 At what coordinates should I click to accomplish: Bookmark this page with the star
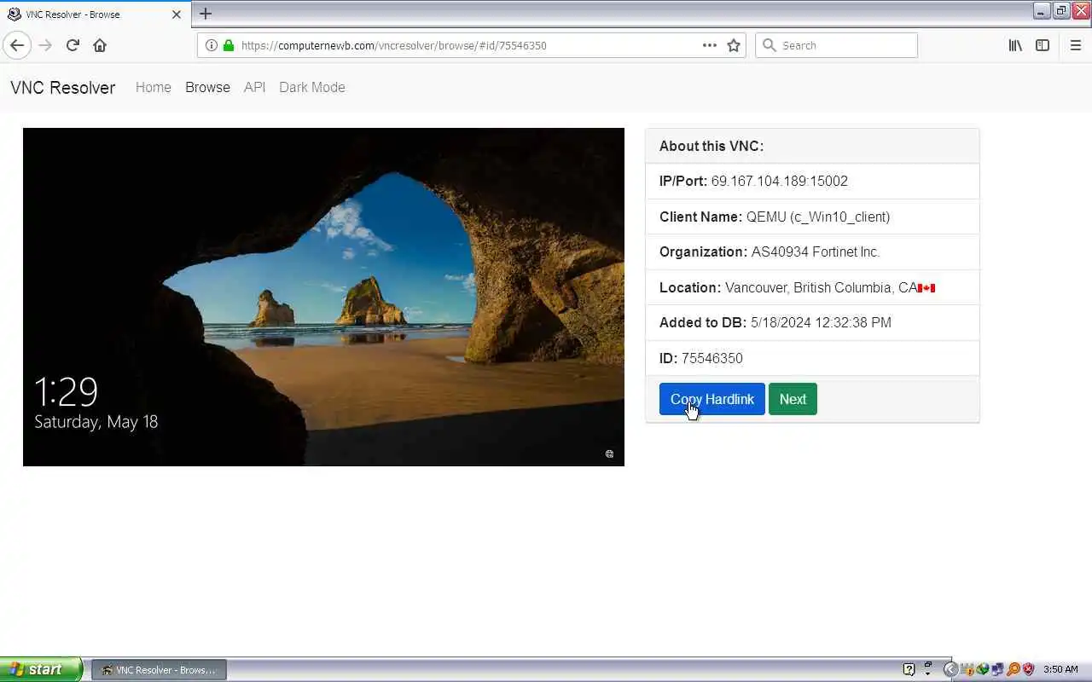point(734,45)
